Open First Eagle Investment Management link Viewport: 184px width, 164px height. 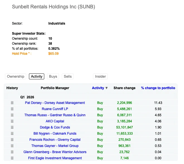coord(55,158)
